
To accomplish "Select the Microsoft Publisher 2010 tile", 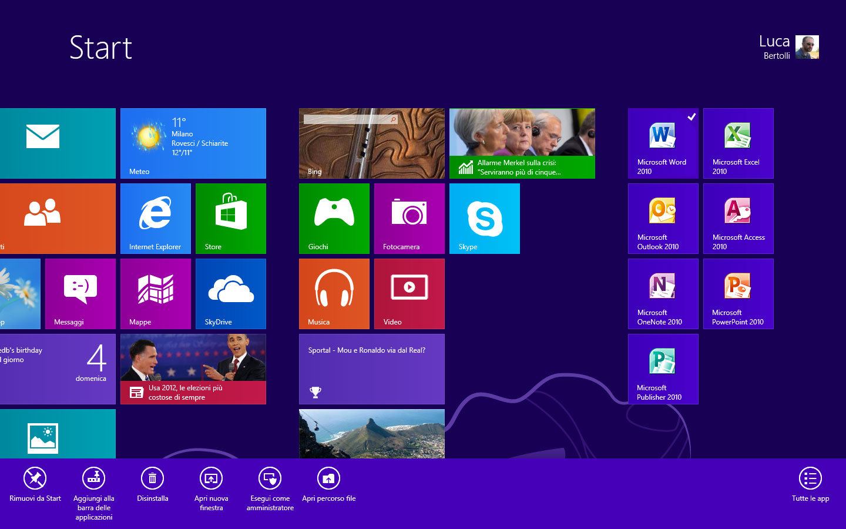I will click(663, 369).
